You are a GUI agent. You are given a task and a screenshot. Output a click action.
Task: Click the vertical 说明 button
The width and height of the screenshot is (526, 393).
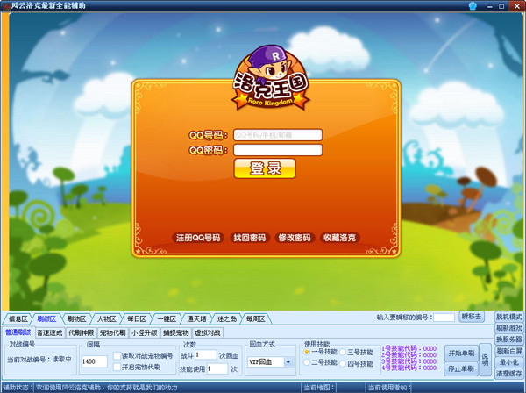tap(485, 360)
